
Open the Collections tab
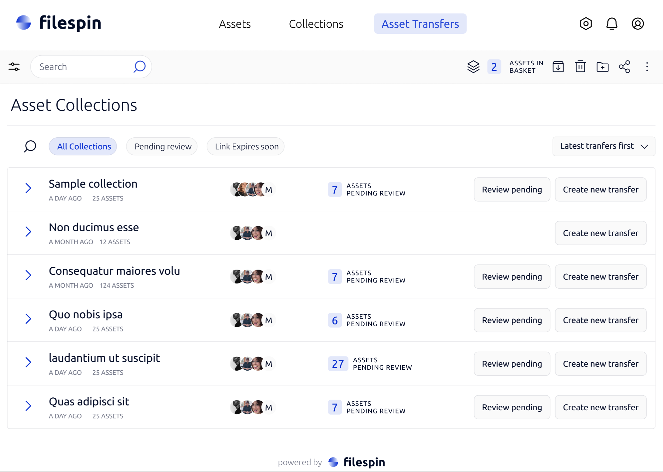point(316,24)
